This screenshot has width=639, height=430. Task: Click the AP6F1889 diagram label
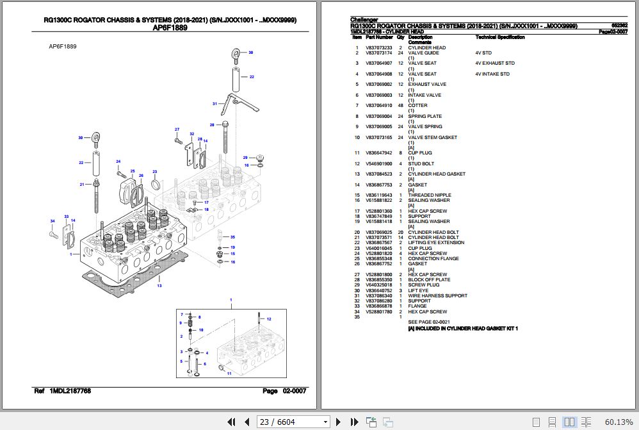coord(61,45)
